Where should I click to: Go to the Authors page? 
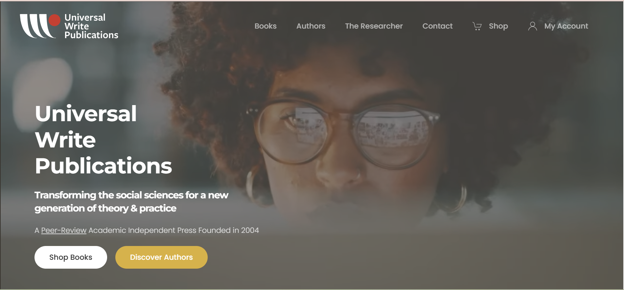click(311, 26)
